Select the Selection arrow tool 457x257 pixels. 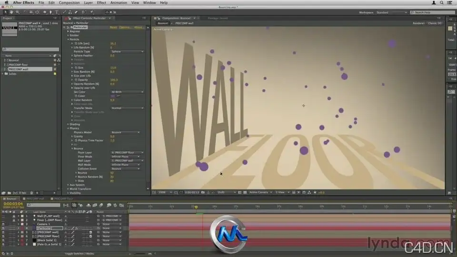[x=5, y=12]
